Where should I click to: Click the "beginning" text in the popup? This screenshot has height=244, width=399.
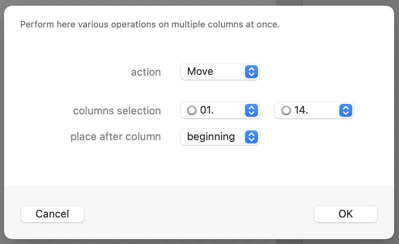tap(211, 137)
